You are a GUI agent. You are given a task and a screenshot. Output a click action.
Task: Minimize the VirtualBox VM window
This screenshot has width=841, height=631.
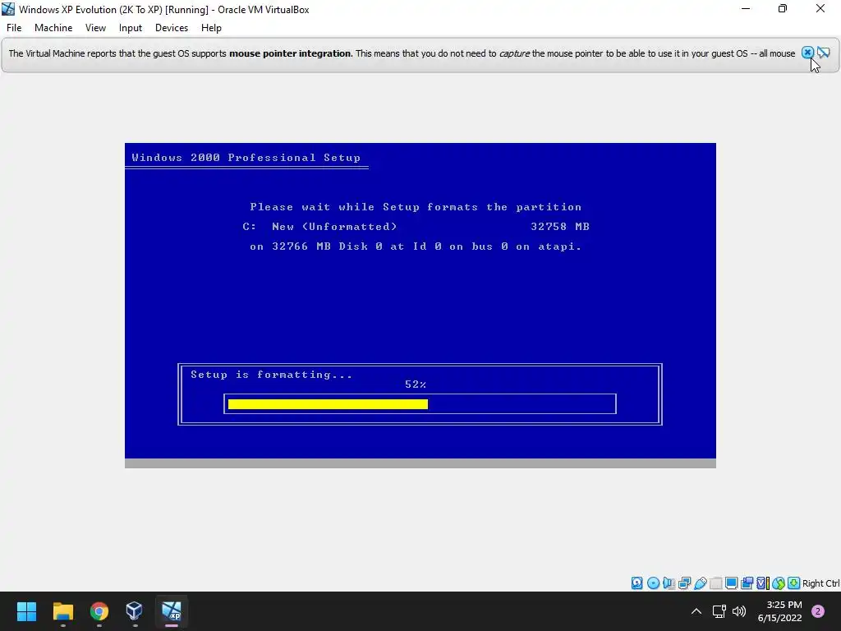tap(746, 8)
